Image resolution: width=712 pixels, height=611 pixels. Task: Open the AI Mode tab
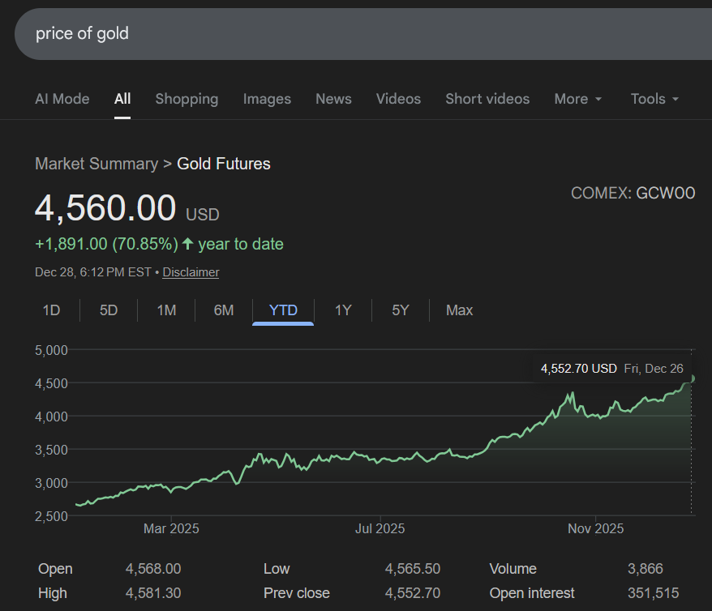click(x=62, y=99)
